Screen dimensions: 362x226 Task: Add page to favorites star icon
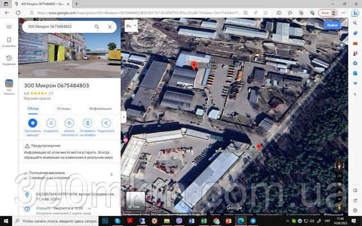[x=266, y=13]
